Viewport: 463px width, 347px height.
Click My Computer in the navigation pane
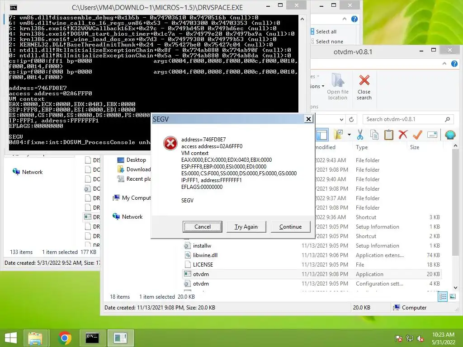pos(132,198)
